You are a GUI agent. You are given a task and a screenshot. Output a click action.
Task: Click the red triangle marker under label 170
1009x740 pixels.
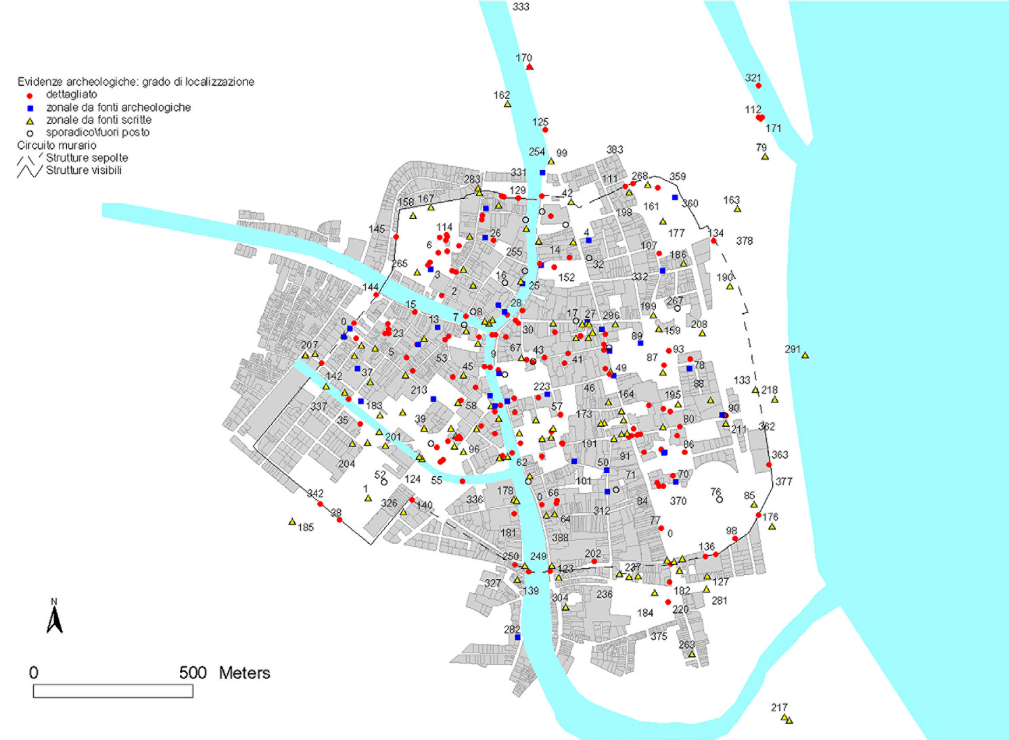[x=530, y=66]
